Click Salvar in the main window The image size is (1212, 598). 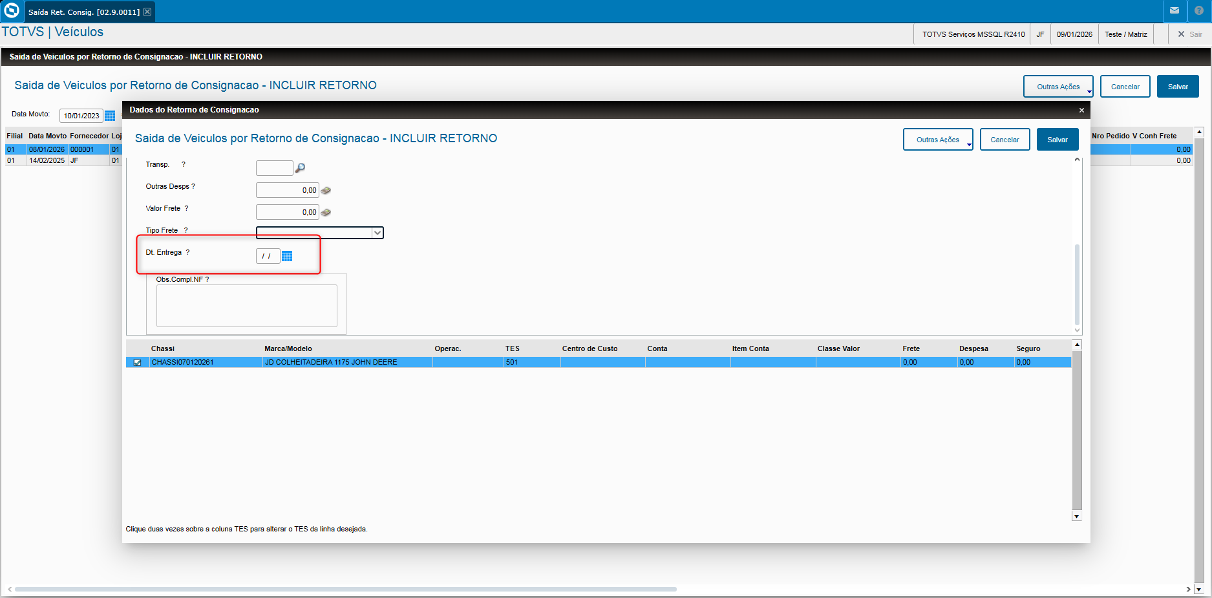click(1178, 87)
